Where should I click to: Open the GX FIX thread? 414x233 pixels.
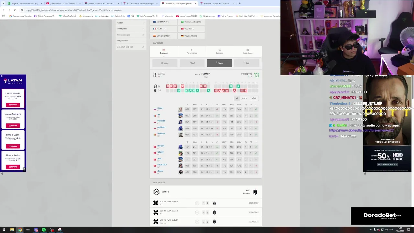[x=131, y=23]
